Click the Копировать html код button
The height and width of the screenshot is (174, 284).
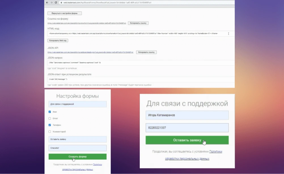click(x=58, y=40)
